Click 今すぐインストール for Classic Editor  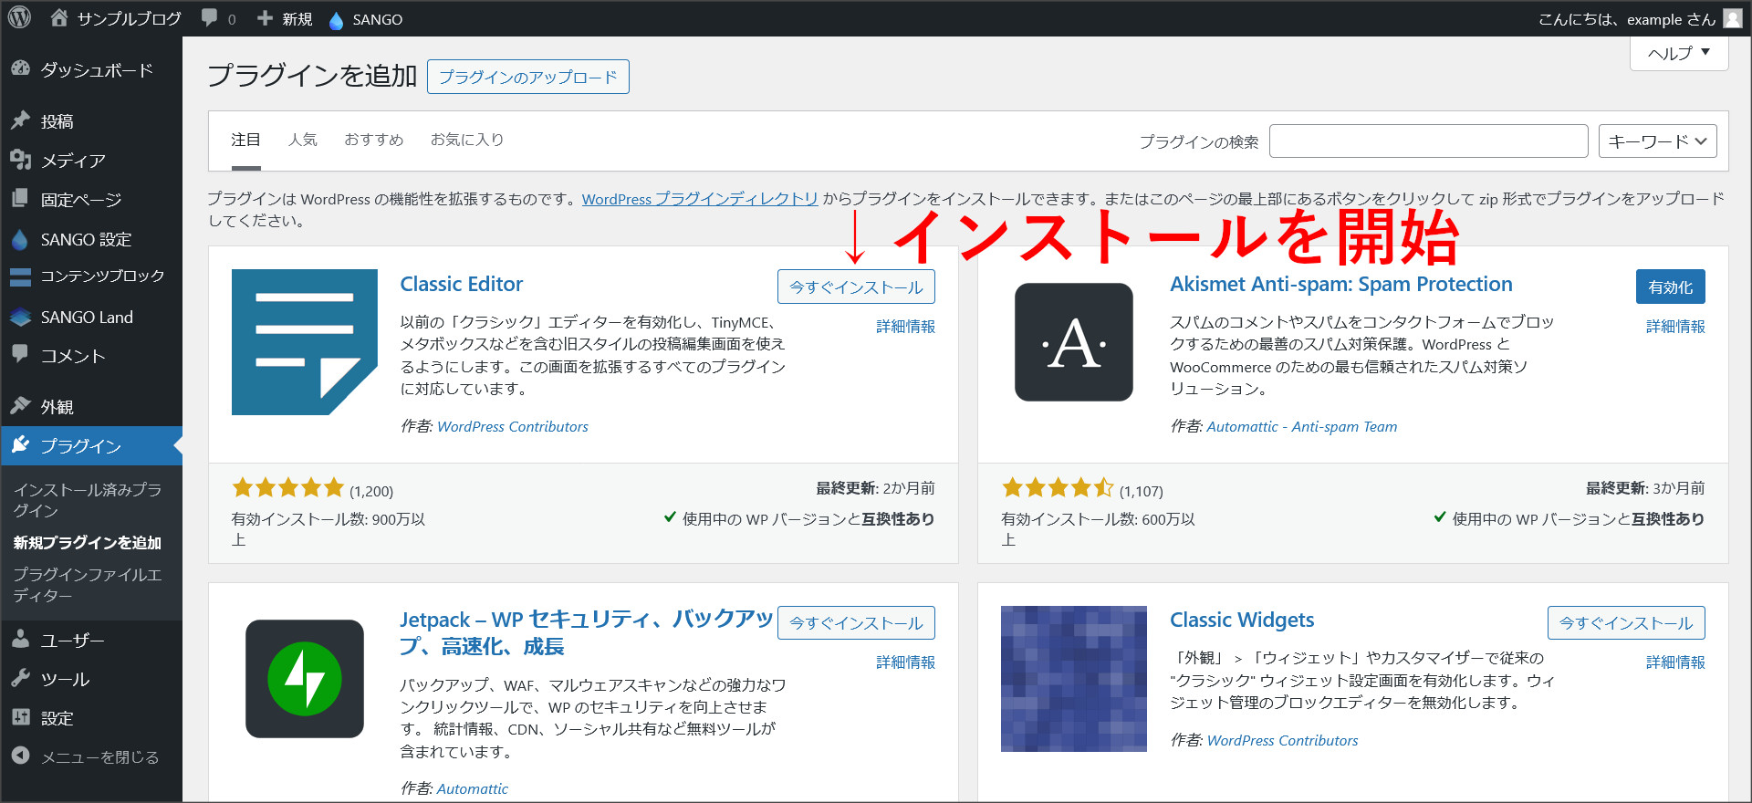point(855,287)
